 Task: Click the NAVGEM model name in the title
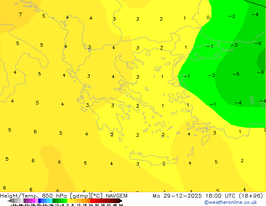click(x=116, y=196)
